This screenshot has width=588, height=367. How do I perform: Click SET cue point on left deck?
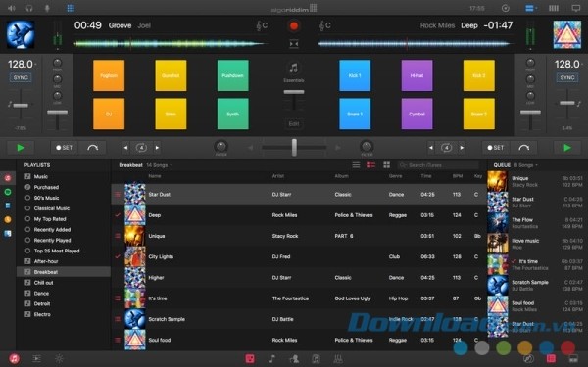pyautogui.click(x=64, y=148)
